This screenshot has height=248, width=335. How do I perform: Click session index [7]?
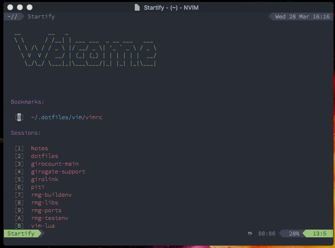point(19,195)
